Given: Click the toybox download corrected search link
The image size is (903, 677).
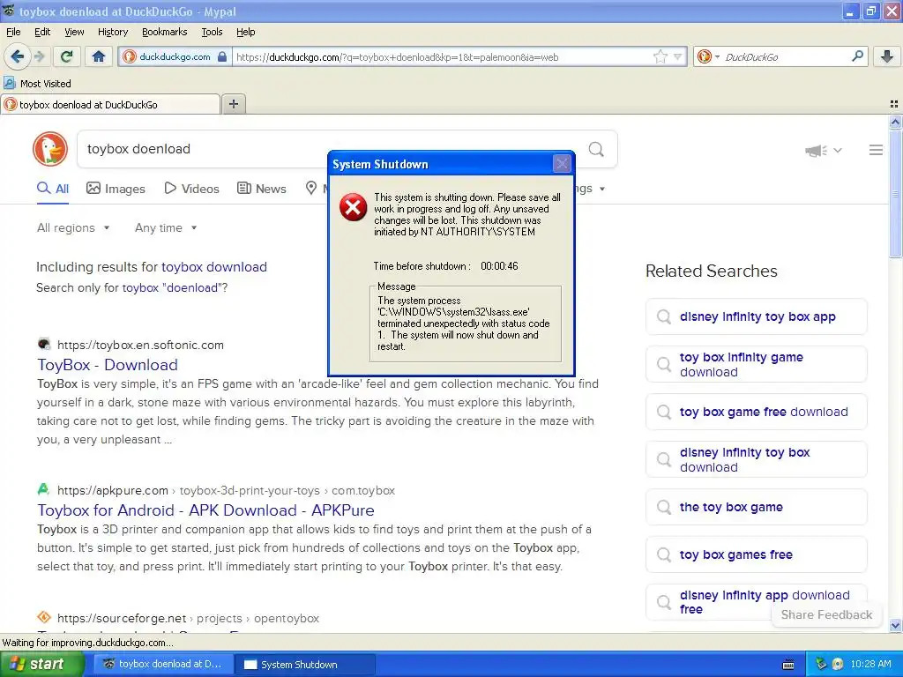Looking at the screenshot, I should point(214,267).
